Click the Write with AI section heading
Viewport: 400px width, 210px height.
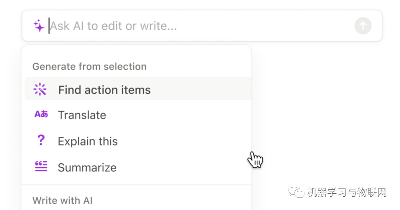tap(62, 200)
